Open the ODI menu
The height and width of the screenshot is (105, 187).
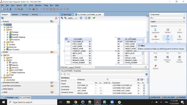click(25, 5)
